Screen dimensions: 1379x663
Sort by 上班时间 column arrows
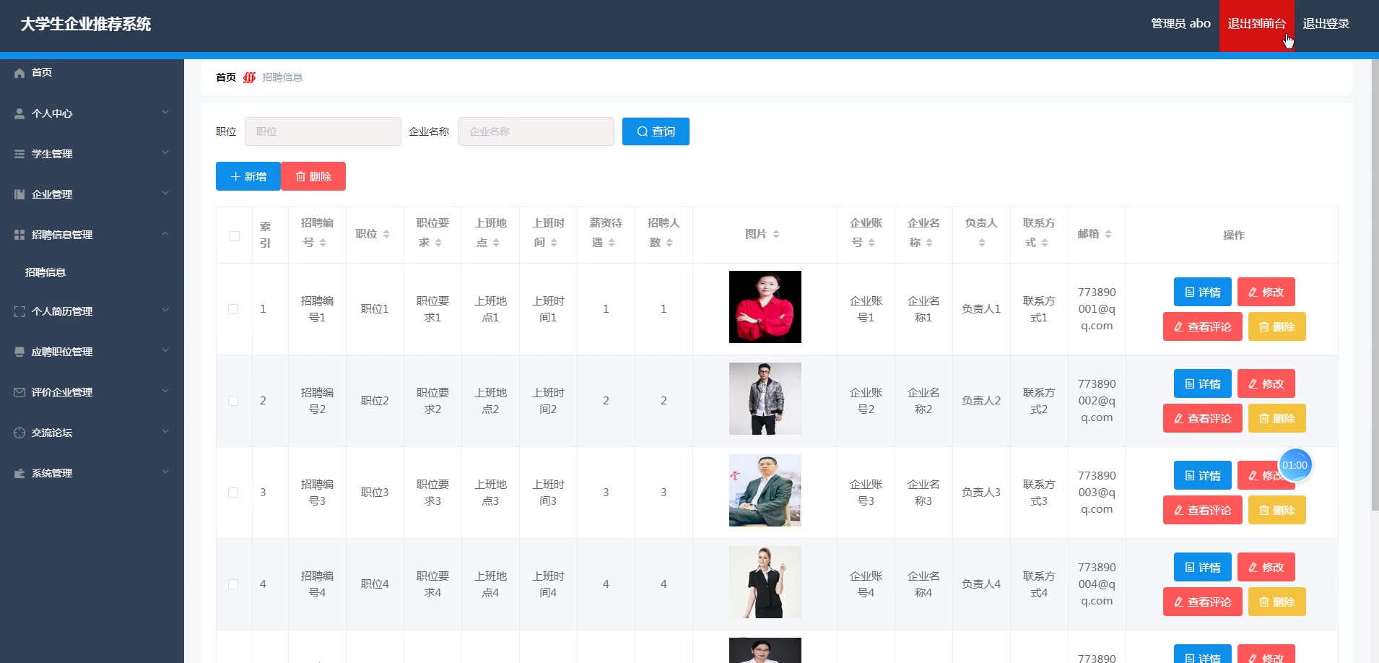tap(554, 243)
